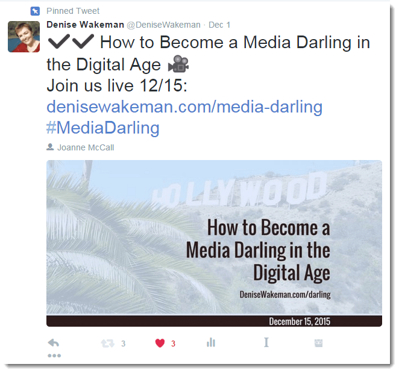This screenshot has width=399, height=373.
Task: Click the @DeniseWakeman handle
Action: click(163, 25)
